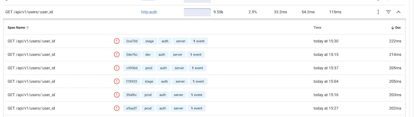Screen dimensions: 414x117
Task: Click error icon on 0de76c span row
Action: coord(117,55)
